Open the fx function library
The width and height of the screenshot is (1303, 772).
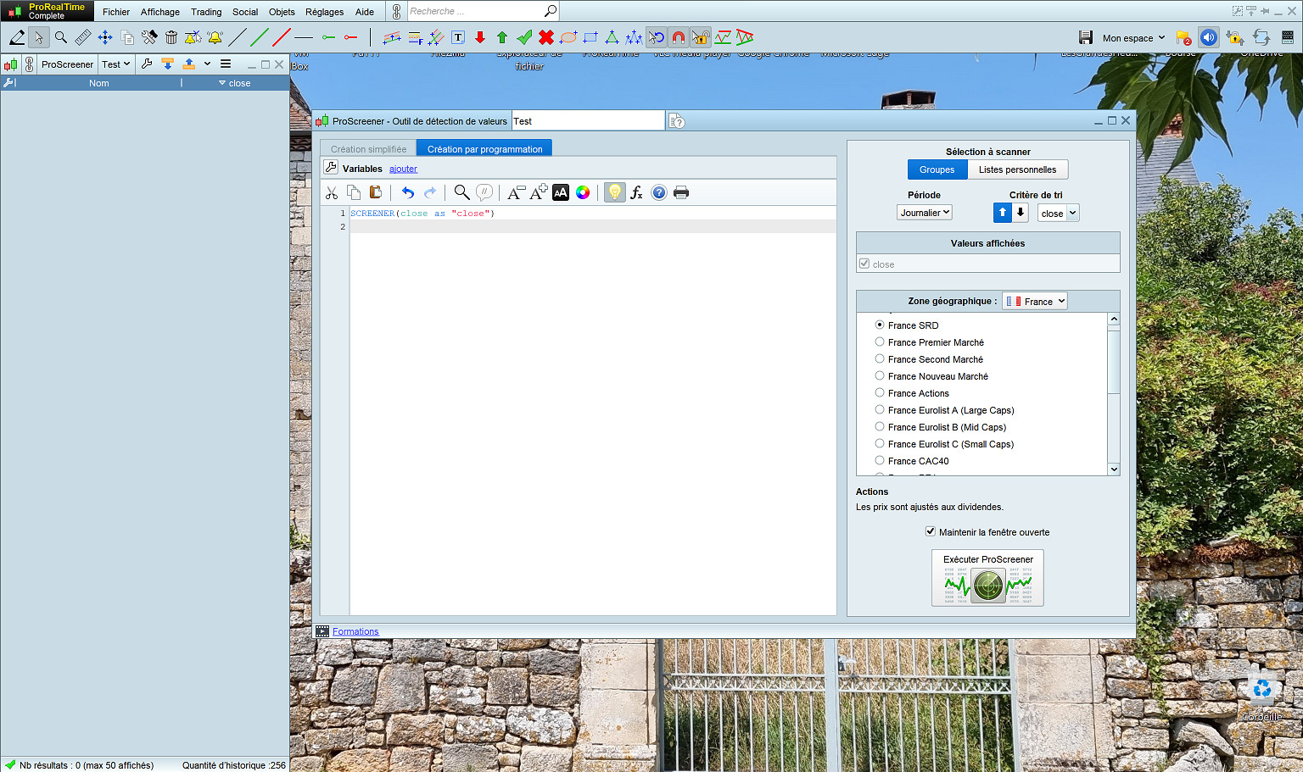(637, 192)
